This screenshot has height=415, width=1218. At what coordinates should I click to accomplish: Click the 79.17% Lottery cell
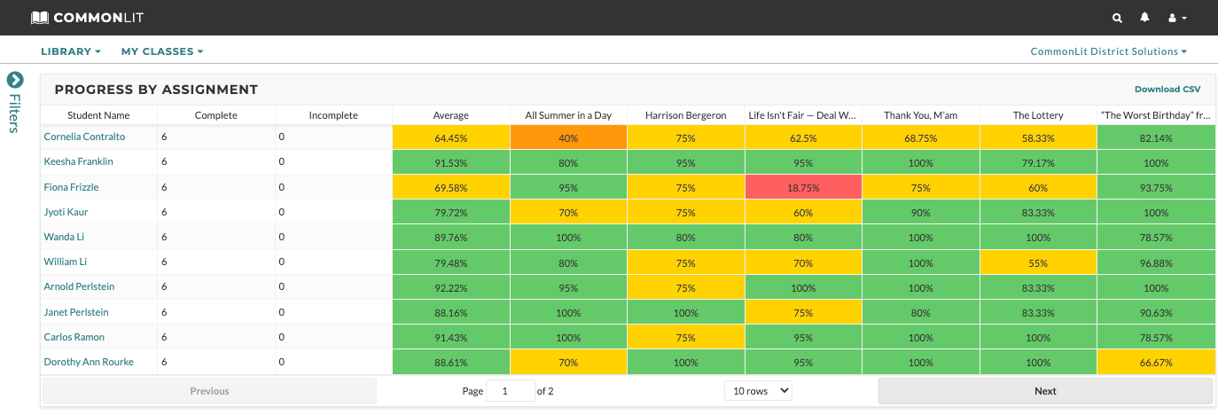click(1038, 162)
